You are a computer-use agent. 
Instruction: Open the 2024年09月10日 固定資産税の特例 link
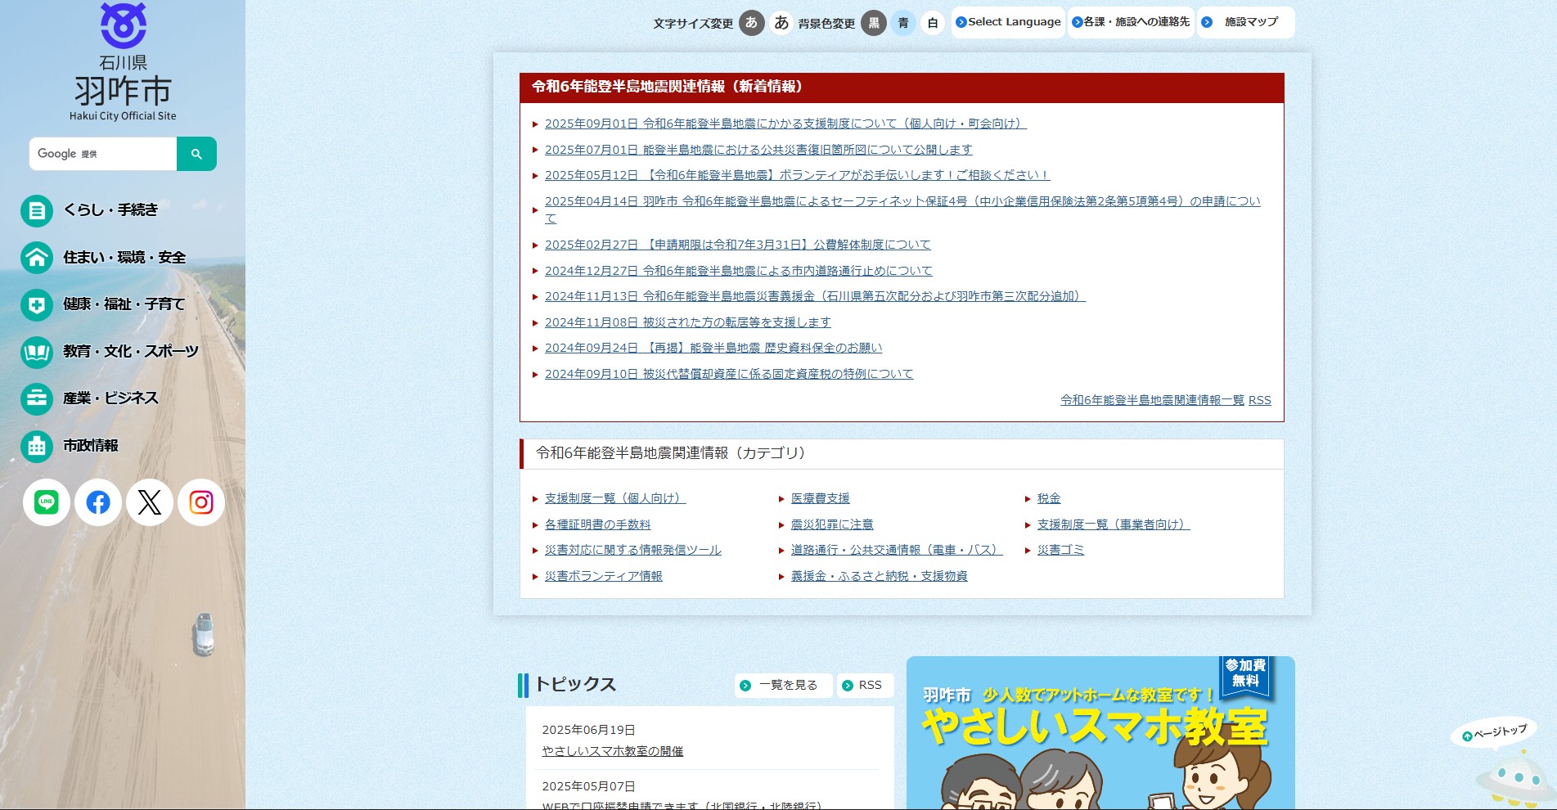pos(729,374)
